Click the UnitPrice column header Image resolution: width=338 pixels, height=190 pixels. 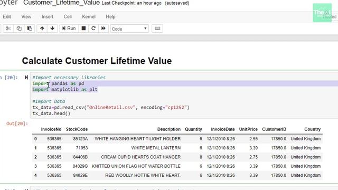pyautogui.click(x=248, y=129)
